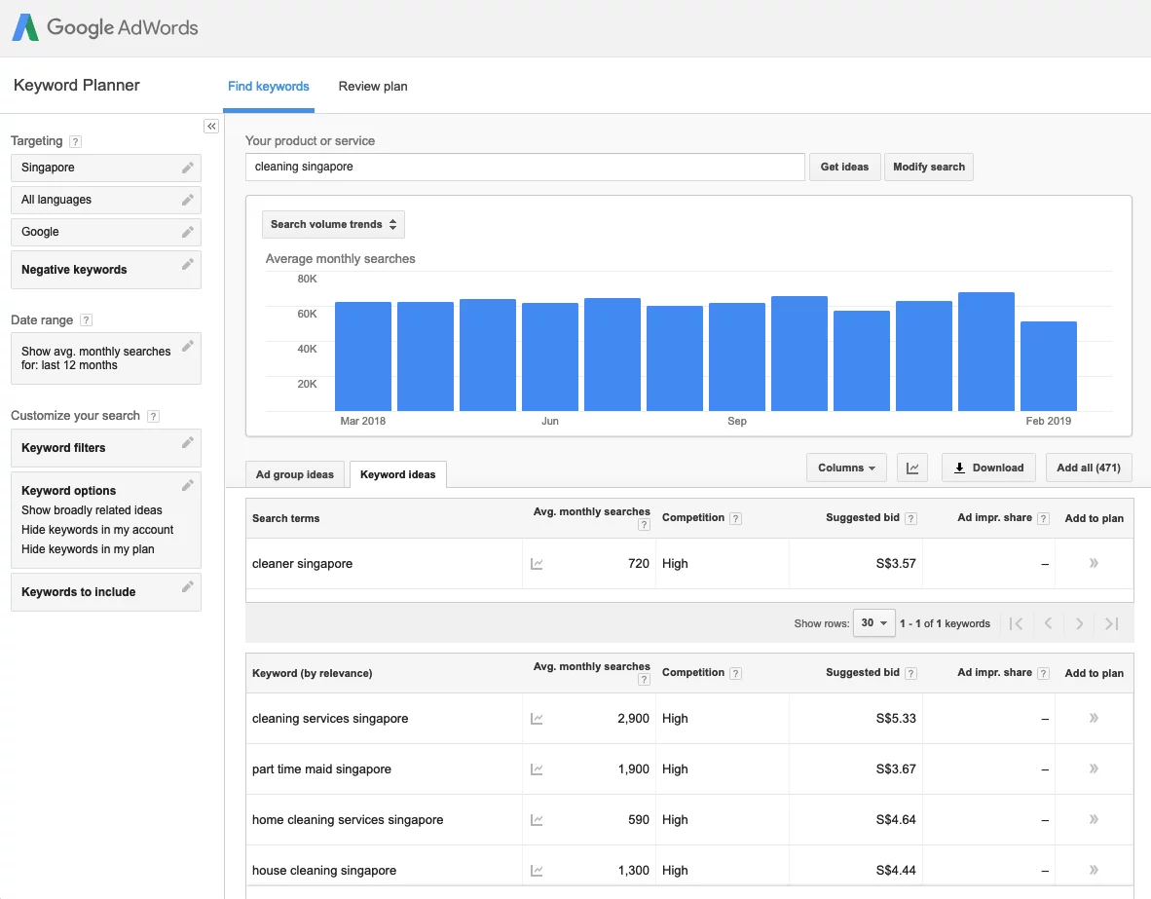1151x899 pixels.
Task: Open Keyword filters settings
Action: pos(106,448)
